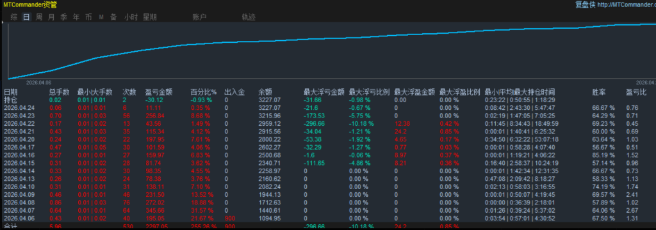Sort by the 胜率 column header

599,92
